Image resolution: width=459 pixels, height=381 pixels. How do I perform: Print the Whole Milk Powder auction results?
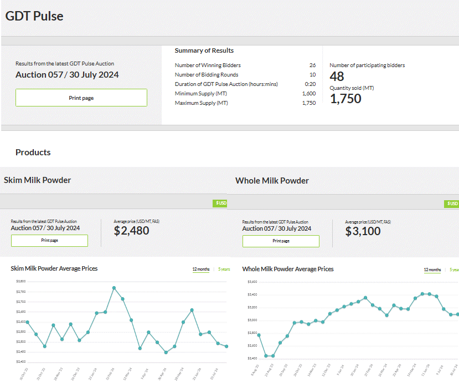(281, 241)
